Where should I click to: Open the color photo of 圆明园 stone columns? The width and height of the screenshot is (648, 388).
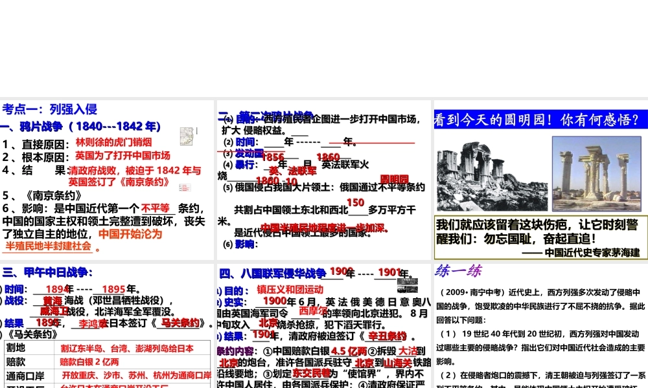click(596, 173)
